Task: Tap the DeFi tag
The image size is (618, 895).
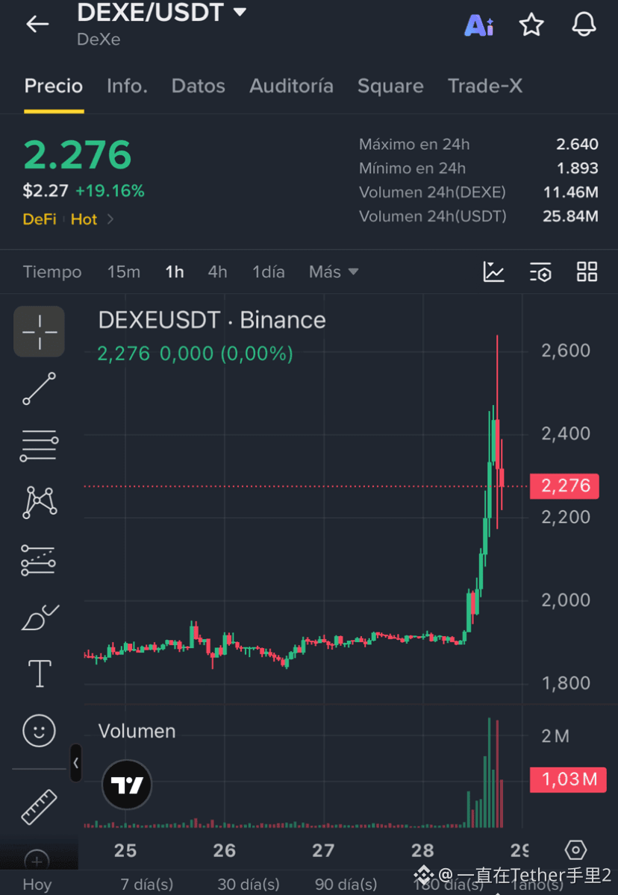Action: coord(40,219)
